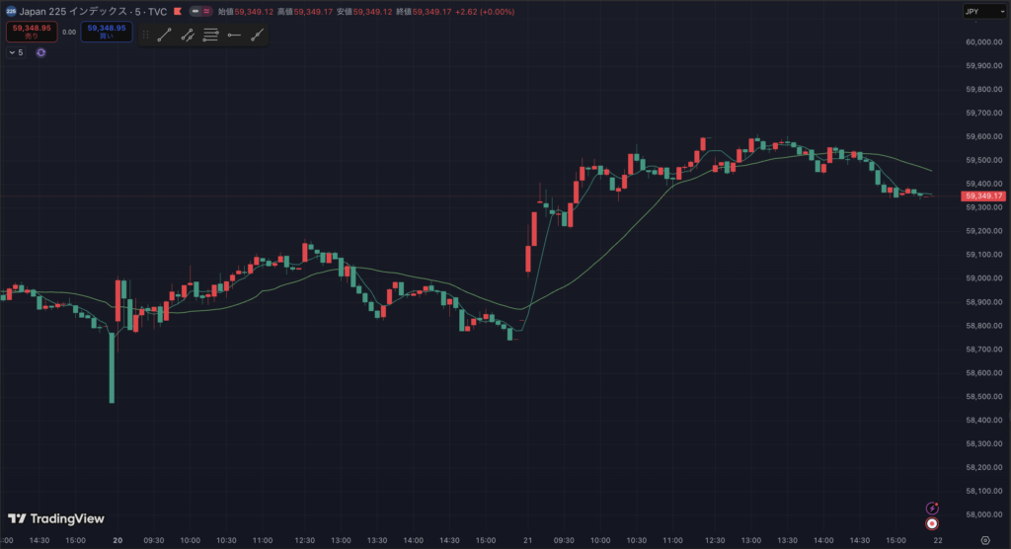This screenshot has height=549, width=1011.
Task: Click the Japan 225 round symbol logo
Action: pos(11,12)
